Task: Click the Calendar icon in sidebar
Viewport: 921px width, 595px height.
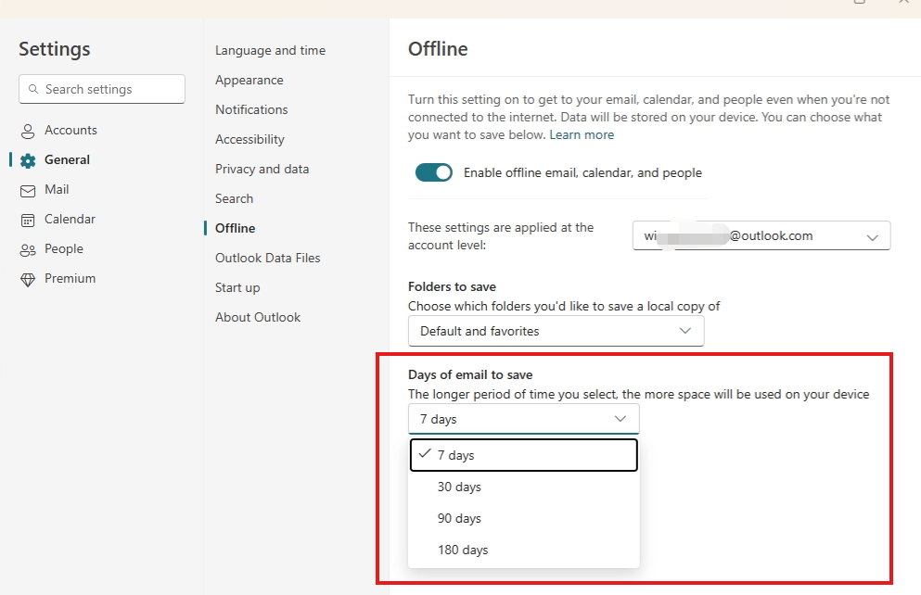Action: [28, 220]
